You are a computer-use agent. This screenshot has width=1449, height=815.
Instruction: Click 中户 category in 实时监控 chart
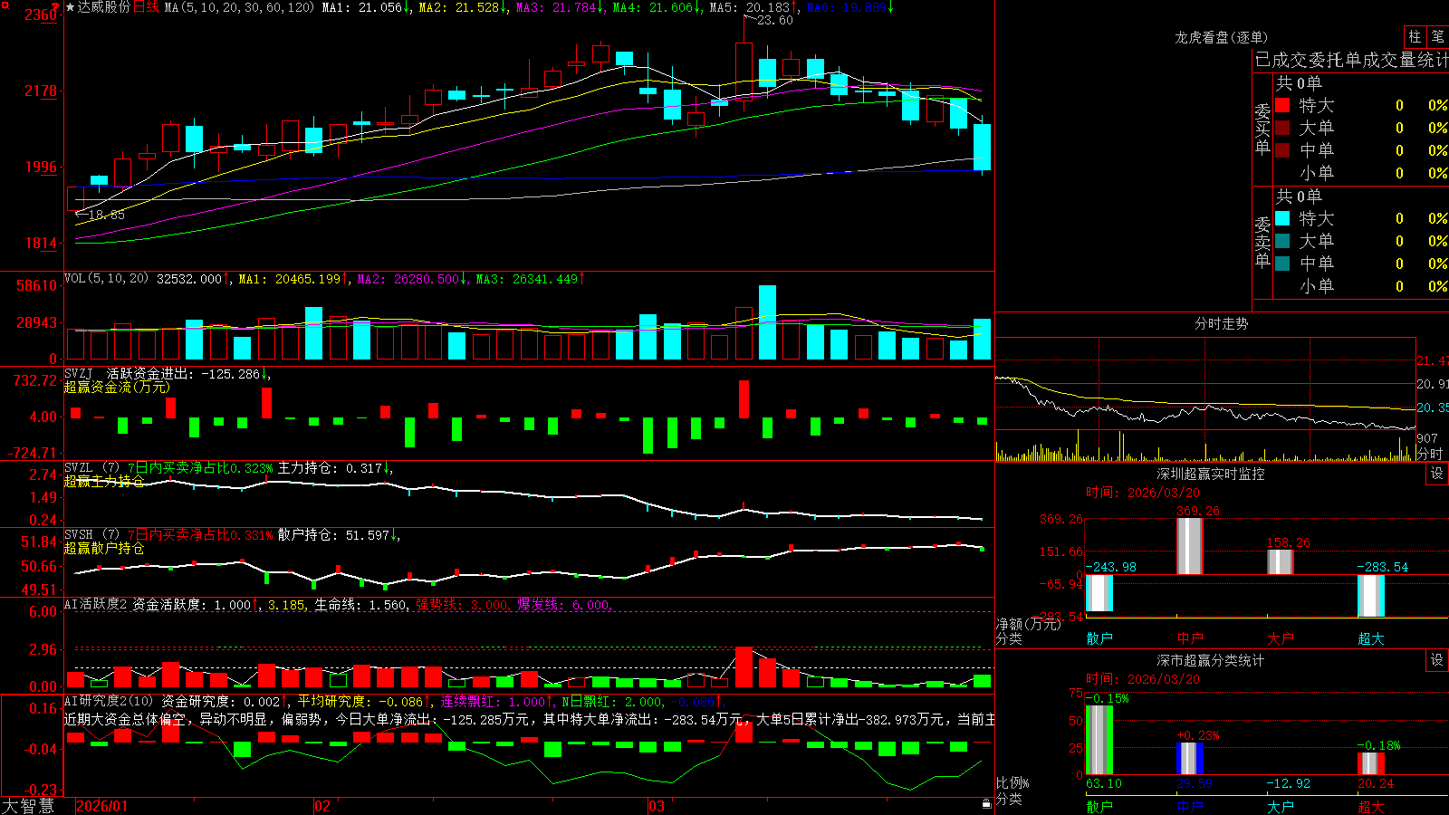(1190, 638)
